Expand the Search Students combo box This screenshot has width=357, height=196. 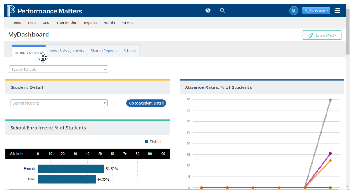pyautogui.click(x=58, y=103)
